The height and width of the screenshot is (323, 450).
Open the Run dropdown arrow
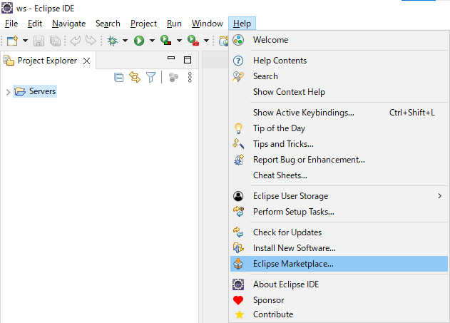[x=152, y=41]
